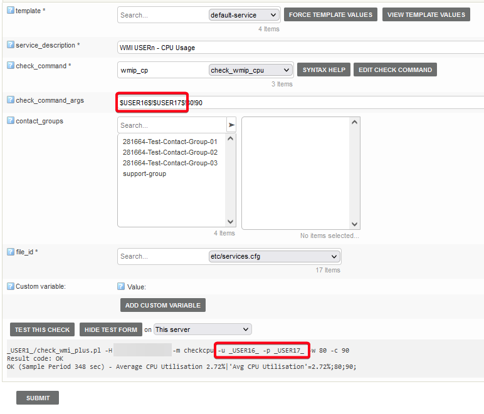Viewport: 484px width, 414px height.
Task: Click down arrow of available contact groups scrollbar
Action: [230, 221]
